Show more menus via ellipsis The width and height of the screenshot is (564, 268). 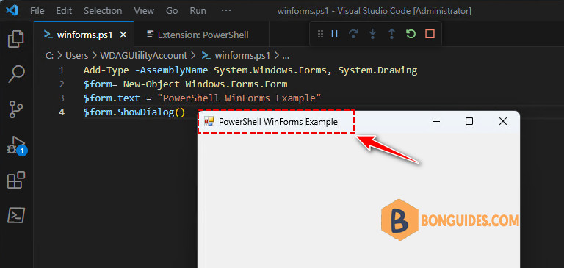tap(226, 11)
